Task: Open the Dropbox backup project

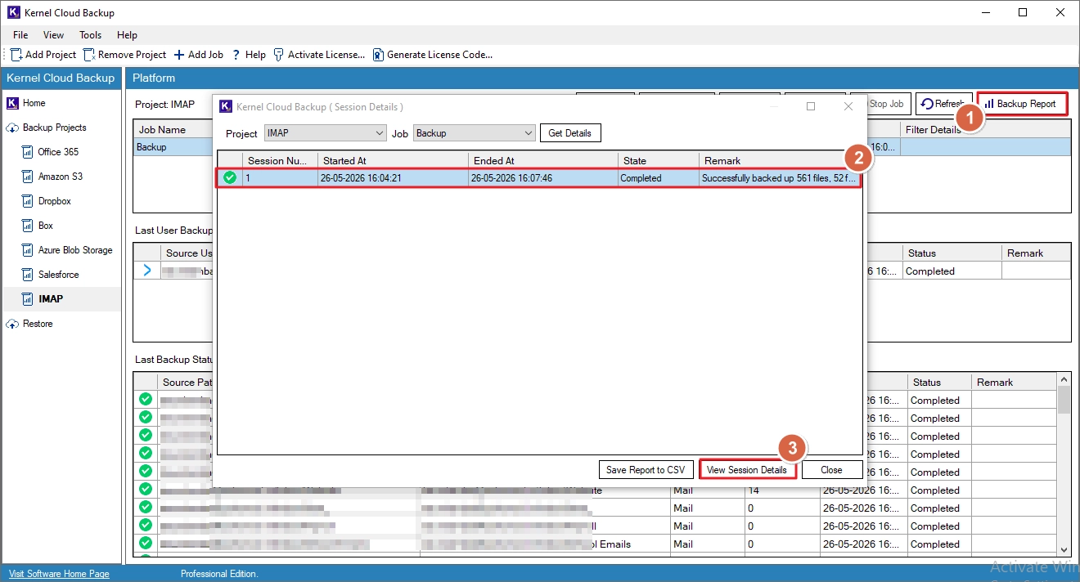Action: tap(54, 201)
